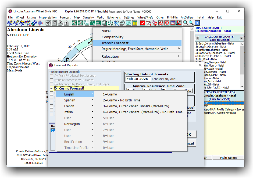Select '4: Jefferson,Thomas - Natal' in calculated charts
Viewport: 253px width, 178px height.
click(218, 50)
